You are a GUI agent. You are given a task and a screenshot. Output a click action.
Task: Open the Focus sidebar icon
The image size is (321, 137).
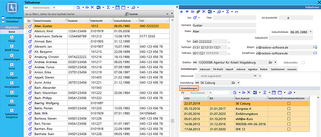pyautogui.click(x=12, y=37)
